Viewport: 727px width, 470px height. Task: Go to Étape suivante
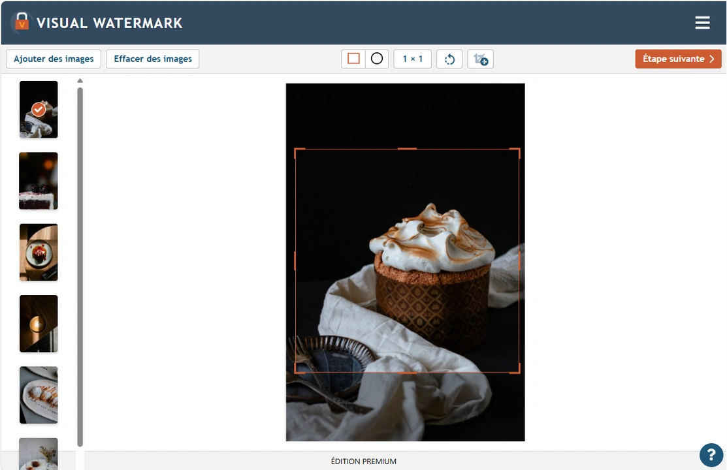(x=678, y=59)
